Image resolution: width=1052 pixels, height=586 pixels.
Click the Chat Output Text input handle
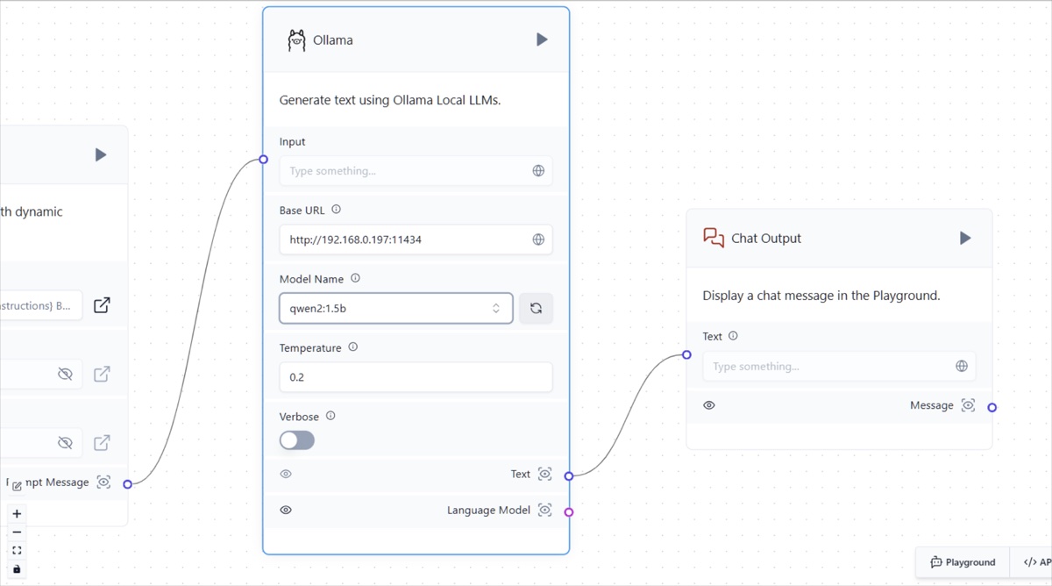686,355
